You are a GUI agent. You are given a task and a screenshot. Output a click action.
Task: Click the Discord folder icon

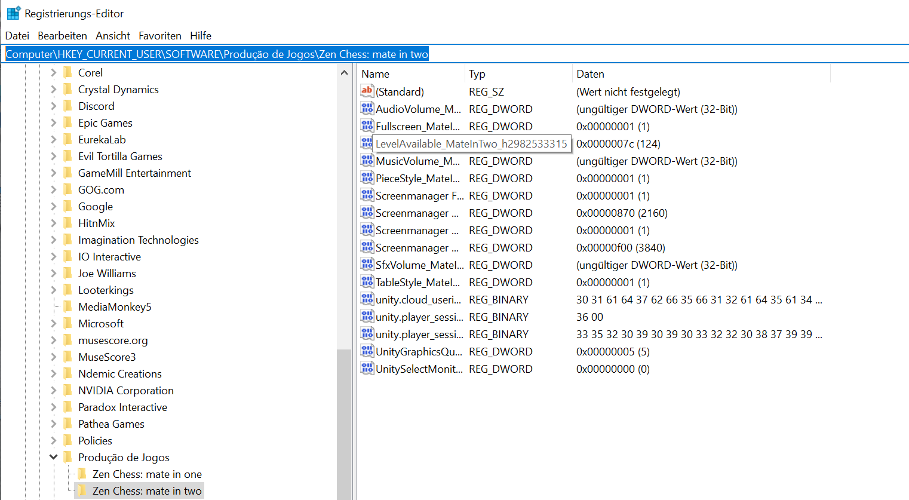pyautogui.click(x=68, y=106)
